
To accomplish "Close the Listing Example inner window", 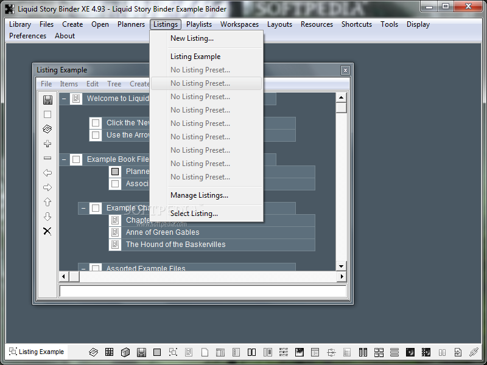I will (345, 71).
